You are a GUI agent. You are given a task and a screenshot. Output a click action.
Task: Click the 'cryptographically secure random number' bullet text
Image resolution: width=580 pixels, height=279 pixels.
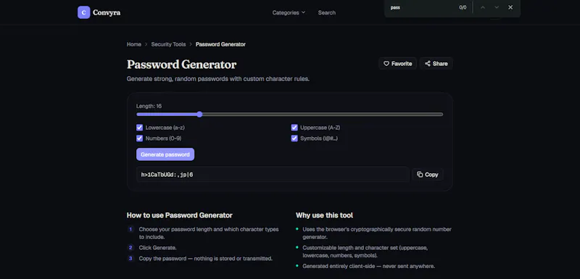pos(377,233)
